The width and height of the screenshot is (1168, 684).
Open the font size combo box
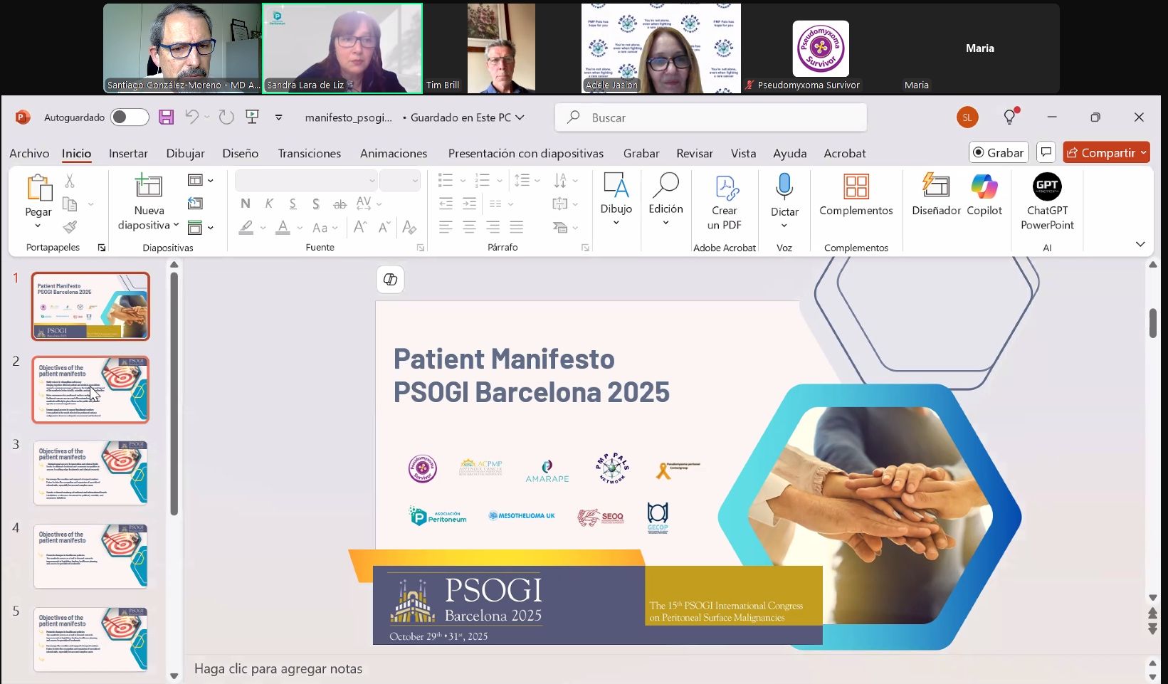[x=400, y=181]
